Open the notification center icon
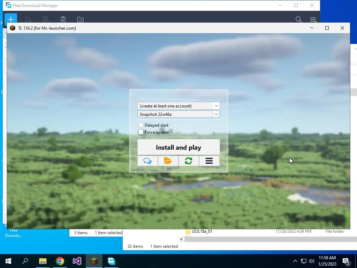This screenshot has height=268, width=357. [x=346, y=261]
